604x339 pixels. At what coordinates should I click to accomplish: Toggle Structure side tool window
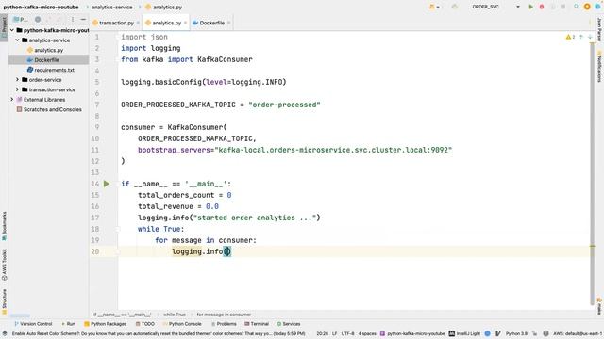4,300
